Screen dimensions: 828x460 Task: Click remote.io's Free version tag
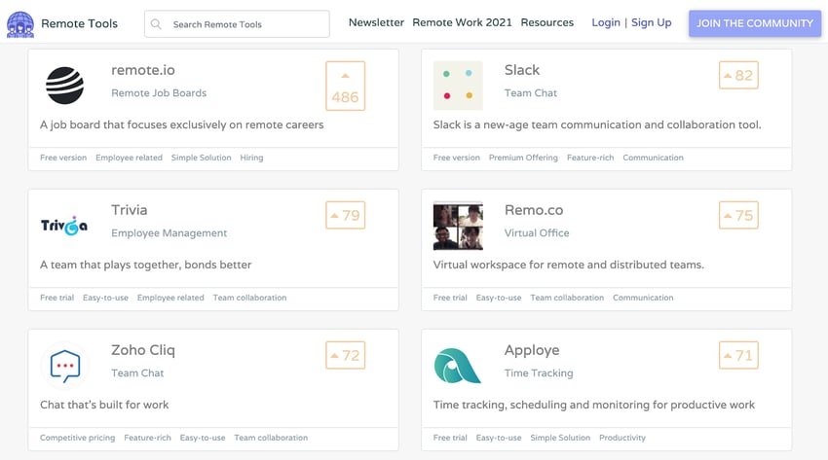(x=63, y=158)
